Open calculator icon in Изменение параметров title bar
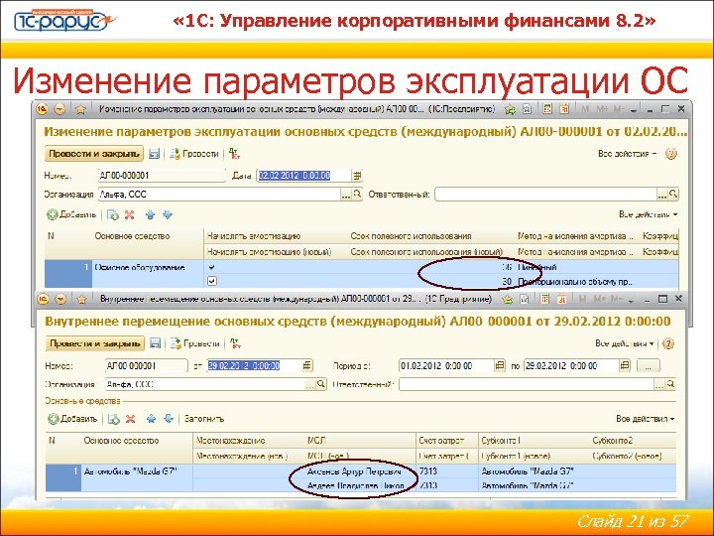The image size is (714, 536). click(x=547, y=109)
